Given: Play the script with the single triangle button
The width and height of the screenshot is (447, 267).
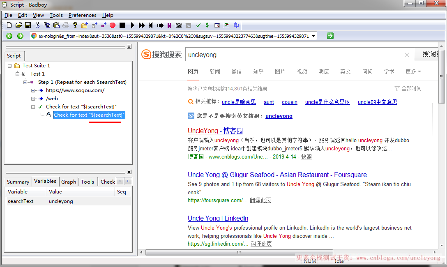Looking at the screenshot, I should coord(132,25).
